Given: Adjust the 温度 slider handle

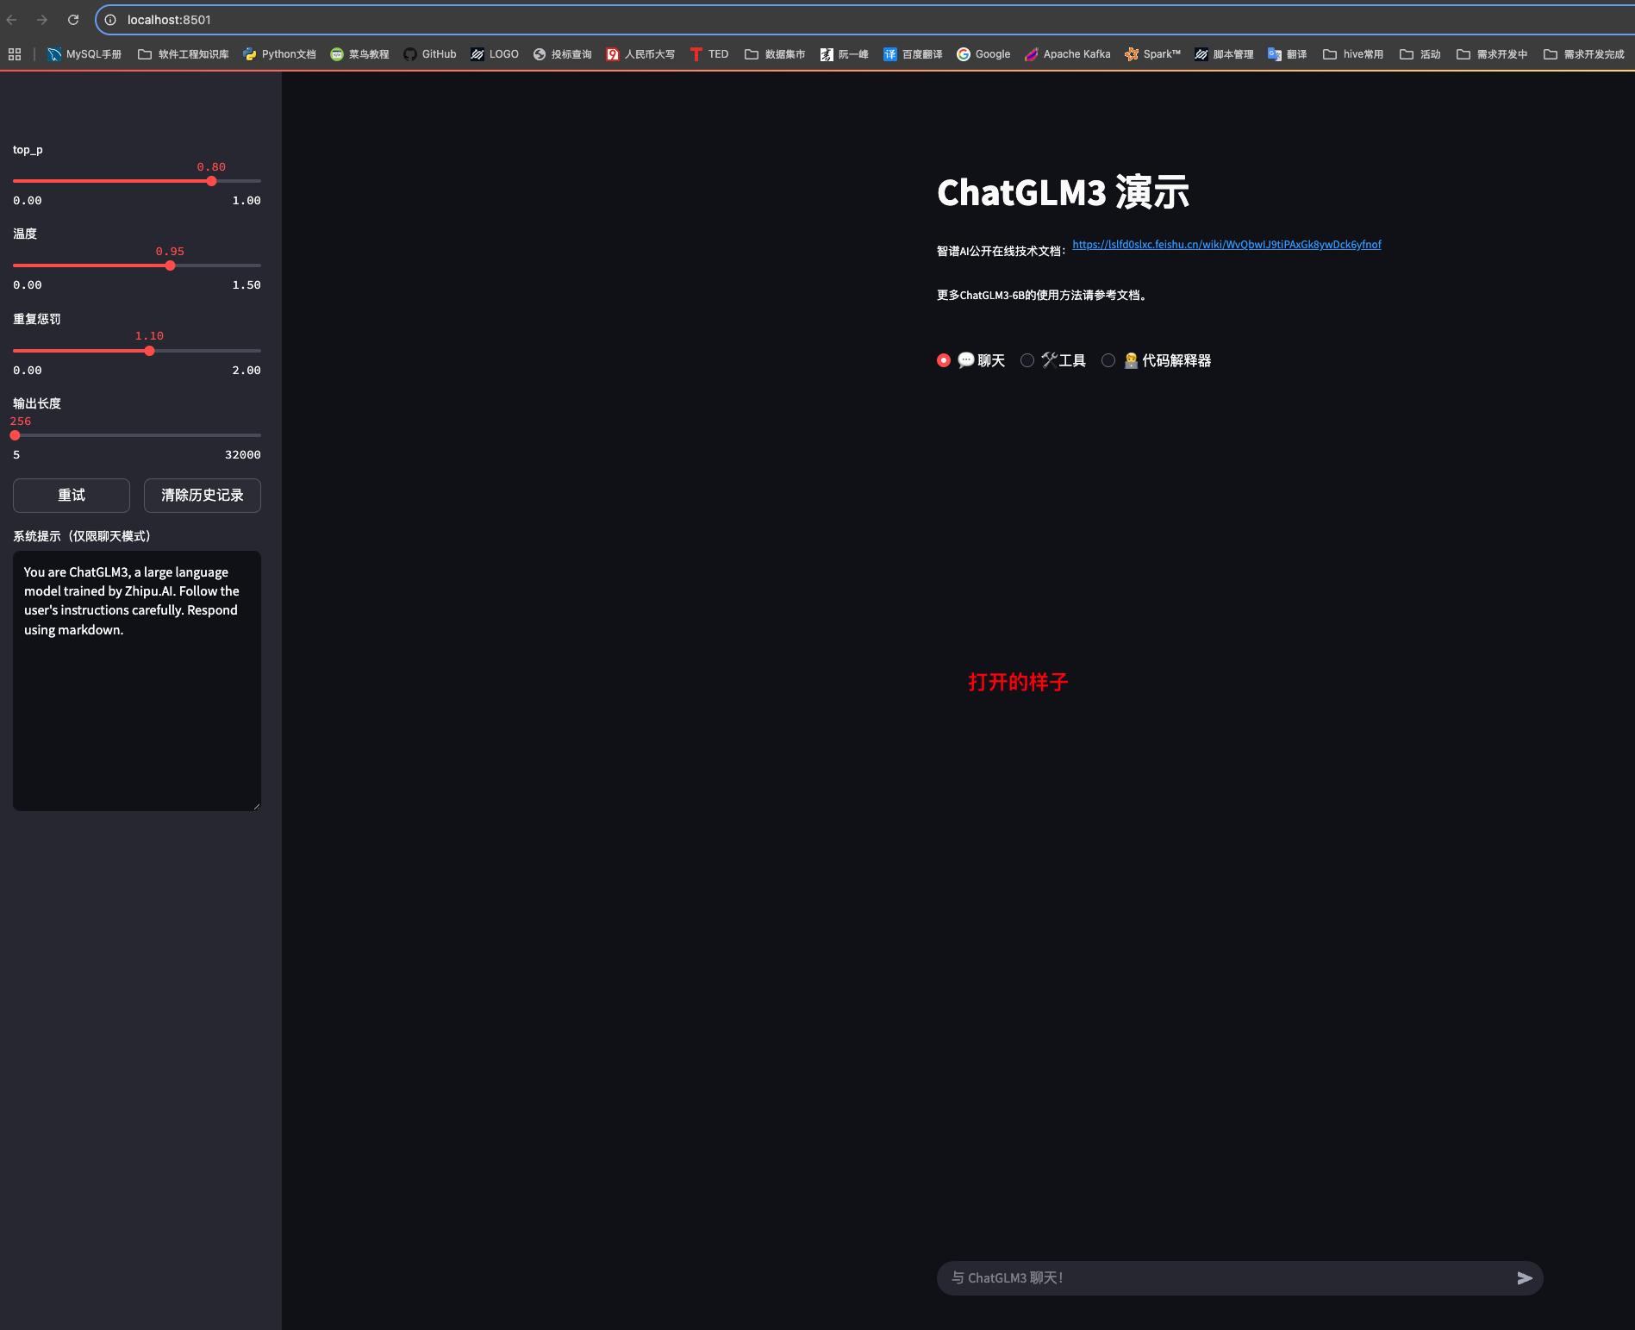Looking at the screenshot, I should point(170,265).
